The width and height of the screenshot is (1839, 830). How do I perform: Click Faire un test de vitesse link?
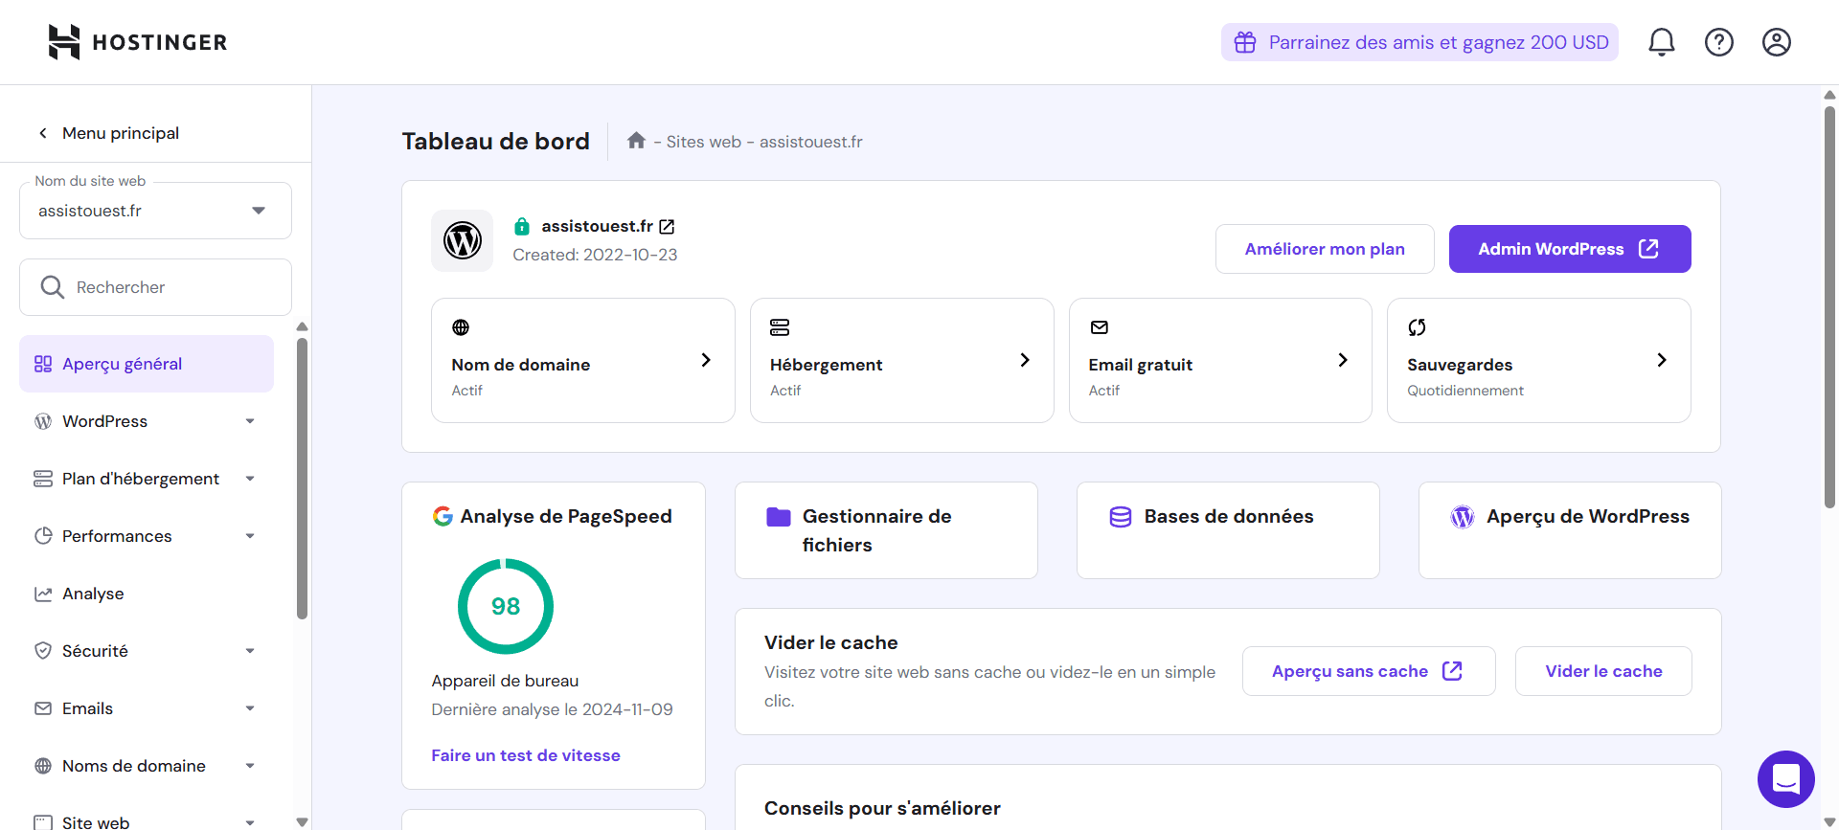[525, 755]
